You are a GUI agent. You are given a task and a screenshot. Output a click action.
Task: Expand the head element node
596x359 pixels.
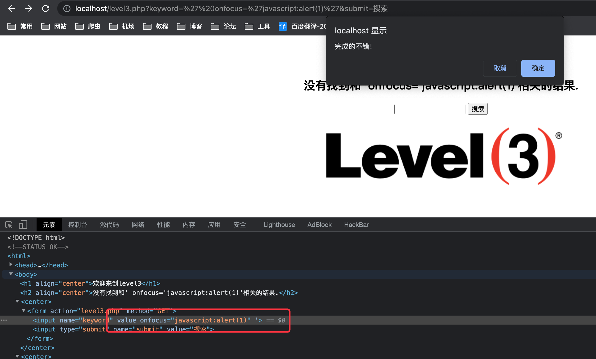[x=11, y=264]
